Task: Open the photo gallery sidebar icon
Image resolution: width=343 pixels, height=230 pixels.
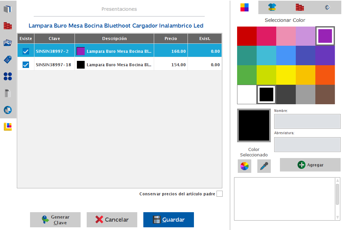Action: coord(8,43)
